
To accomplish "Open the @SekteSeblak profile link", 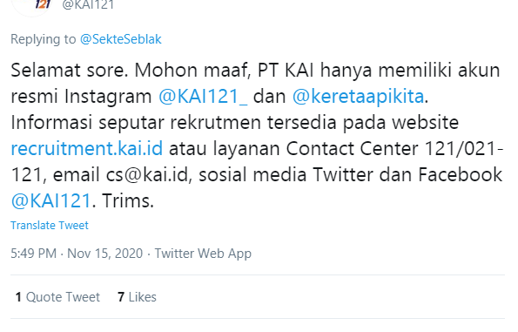I will 121,39.
